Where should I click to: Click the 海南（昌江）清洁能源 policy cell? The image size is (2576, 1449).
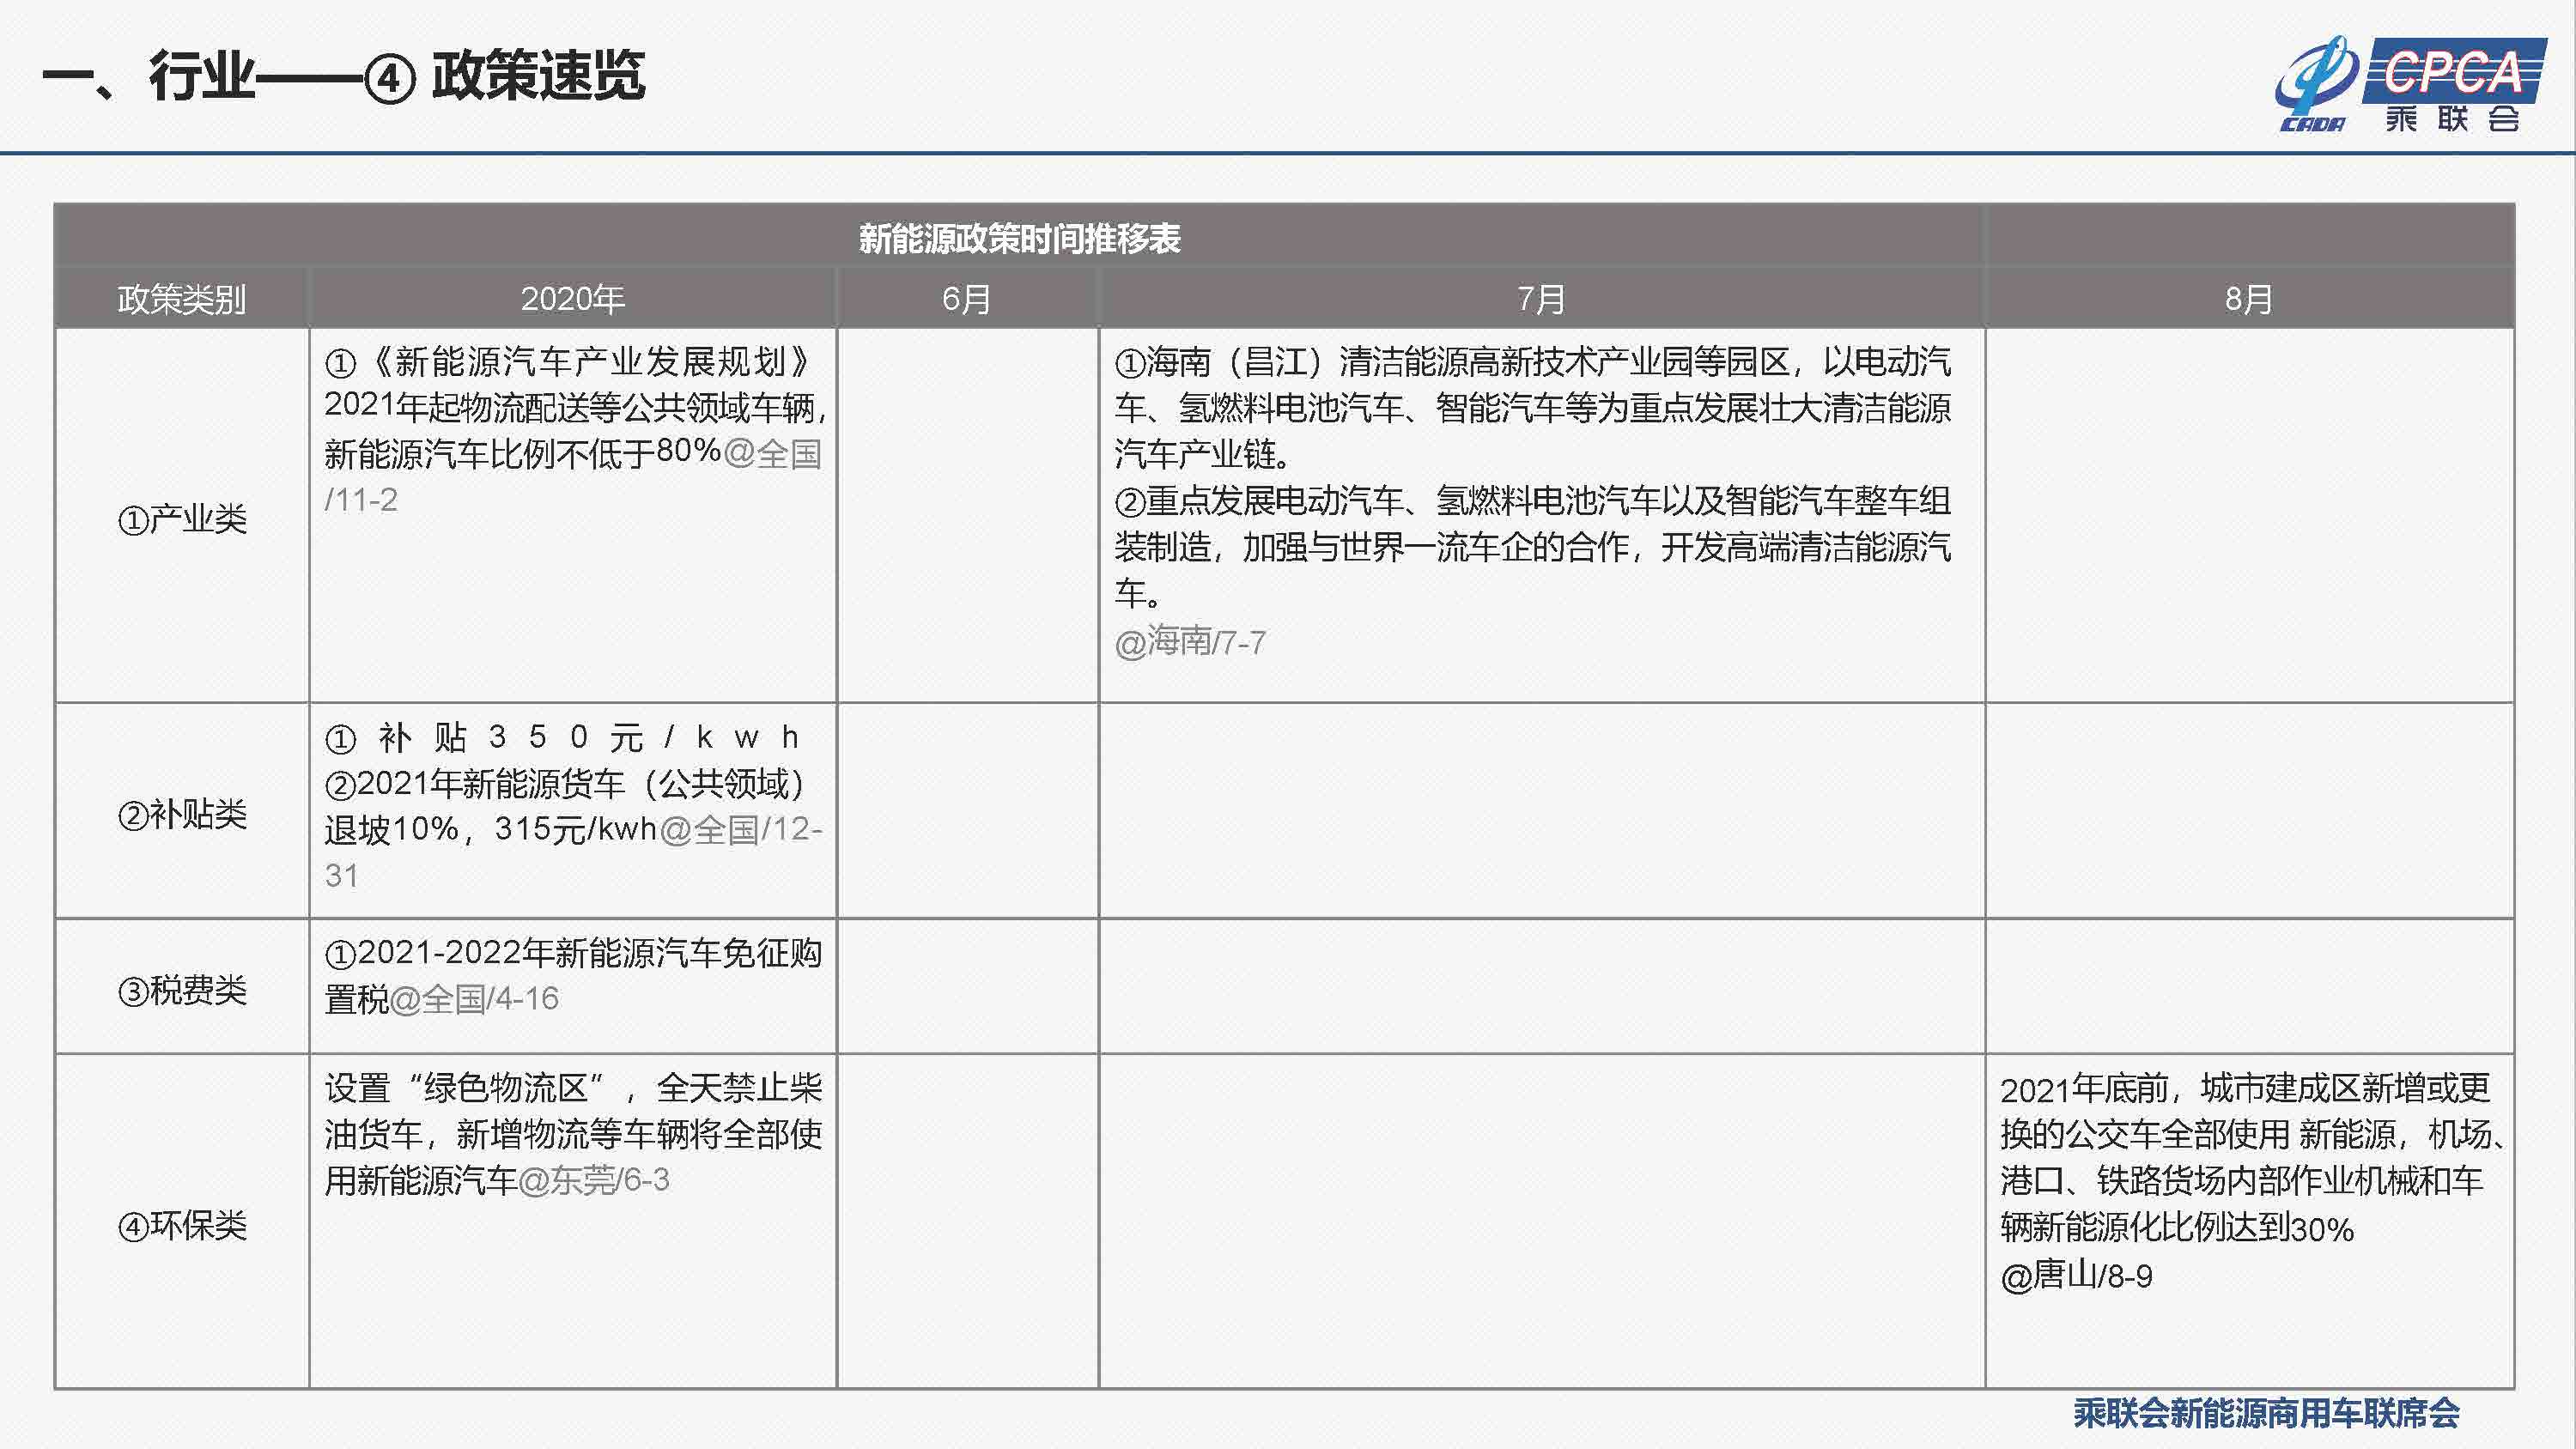[1541, 515]
